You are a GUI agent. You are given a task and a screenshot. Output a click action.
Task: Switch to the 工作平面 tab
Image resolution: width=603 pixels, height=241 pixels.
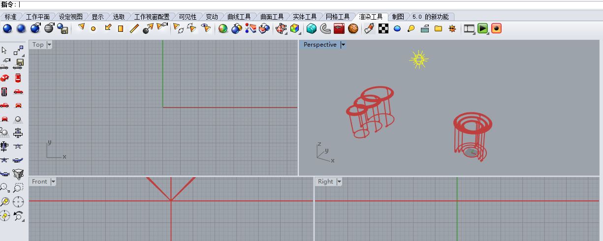click(37, 17)
